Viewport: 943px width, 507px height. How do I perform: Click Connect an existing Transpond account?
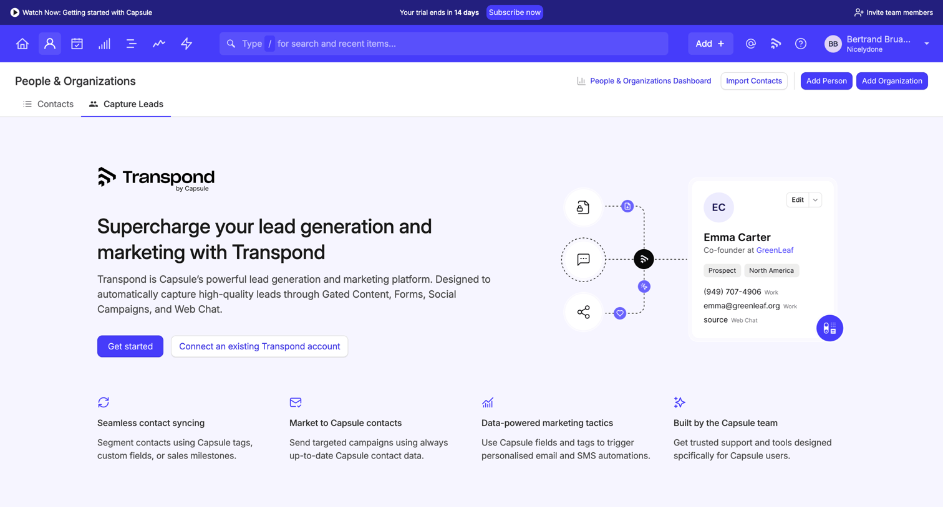(259, 346)
